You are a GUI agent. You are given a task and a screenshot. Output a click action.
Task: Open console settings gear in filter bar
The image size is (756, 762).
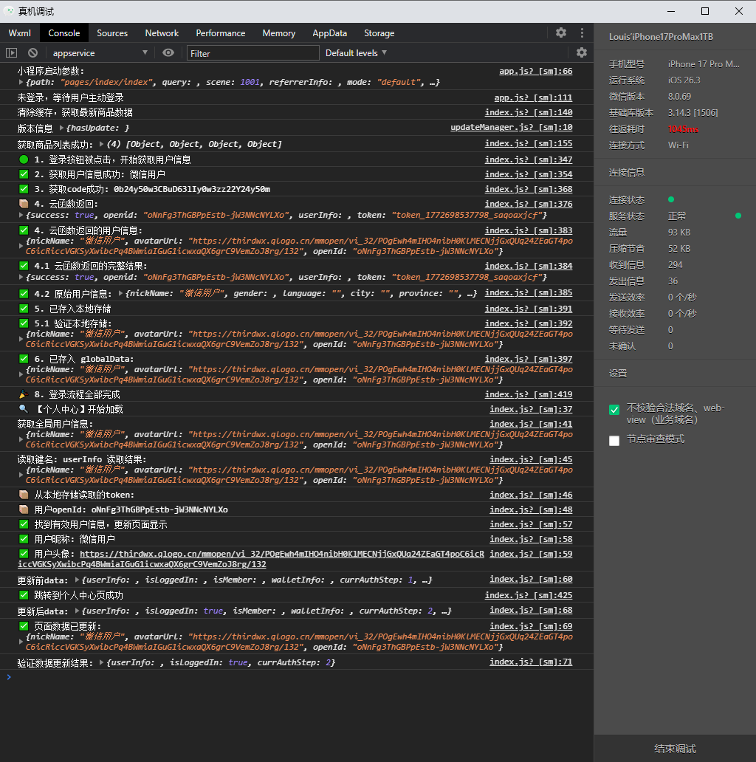coord(582,52)
